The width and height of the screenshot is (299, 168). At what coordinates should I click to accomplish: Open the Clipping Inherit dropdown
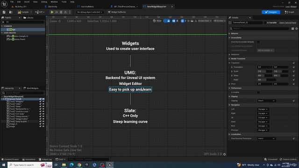(x=266, y=101)
